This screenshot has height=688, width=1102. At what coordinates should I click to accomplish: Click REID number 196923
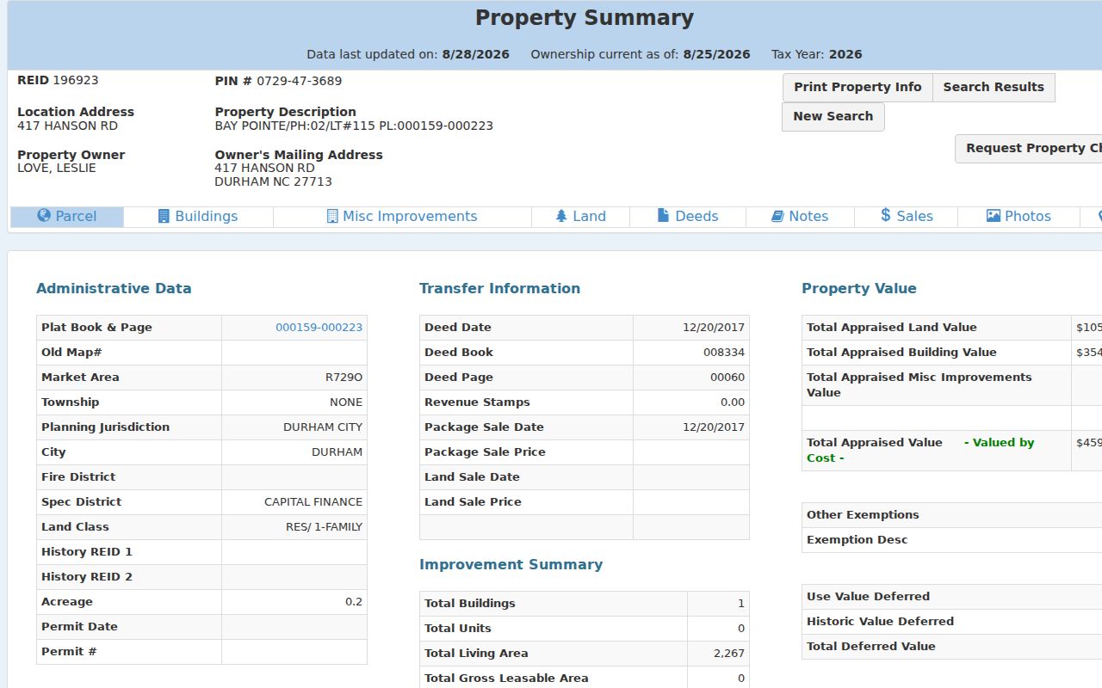76,80
